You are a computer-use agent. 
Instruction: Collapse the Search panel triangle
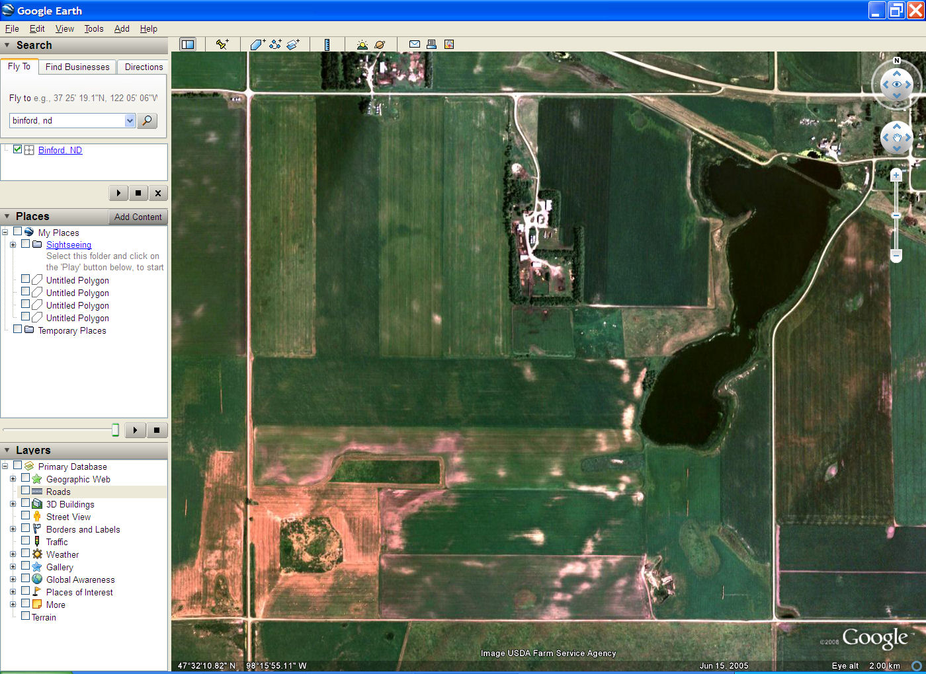[x=7, y=46]
